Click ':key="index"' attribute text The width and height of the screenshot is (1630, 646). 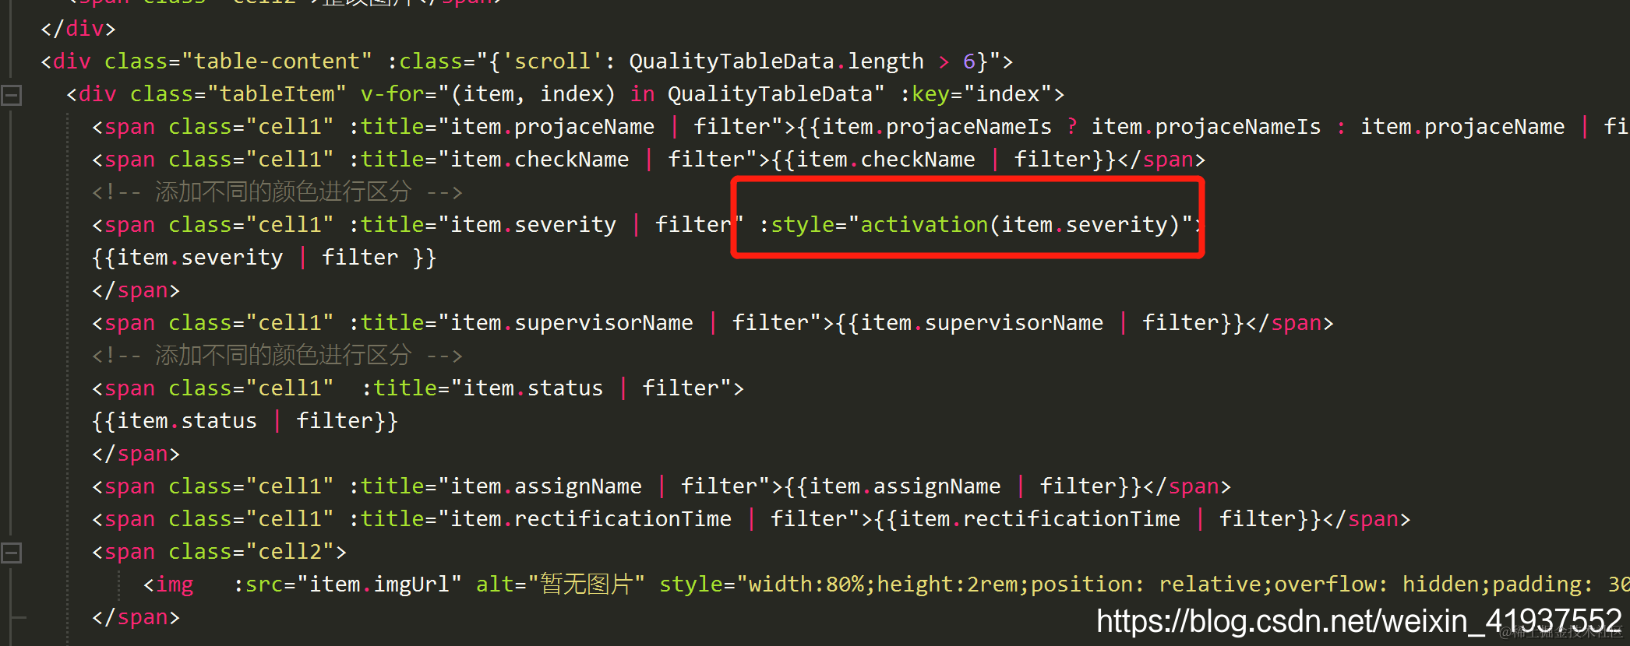[976, 94]
